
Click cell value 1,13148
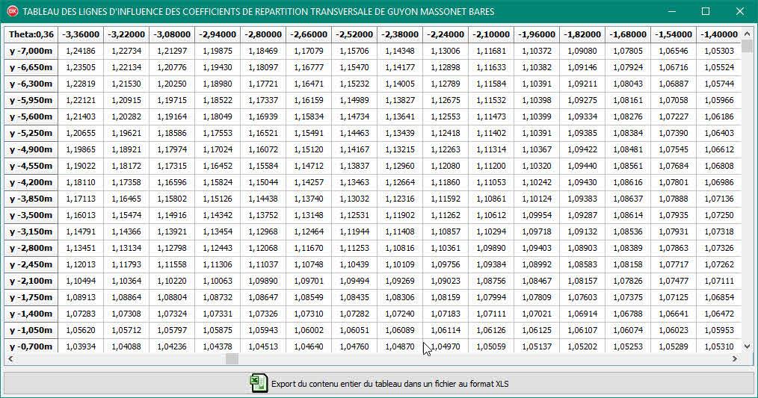(309, 215)
